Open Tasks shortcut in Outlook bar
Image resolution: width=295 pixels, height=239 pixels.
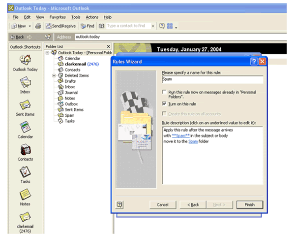pyautogui.click(x=25, y=172)
